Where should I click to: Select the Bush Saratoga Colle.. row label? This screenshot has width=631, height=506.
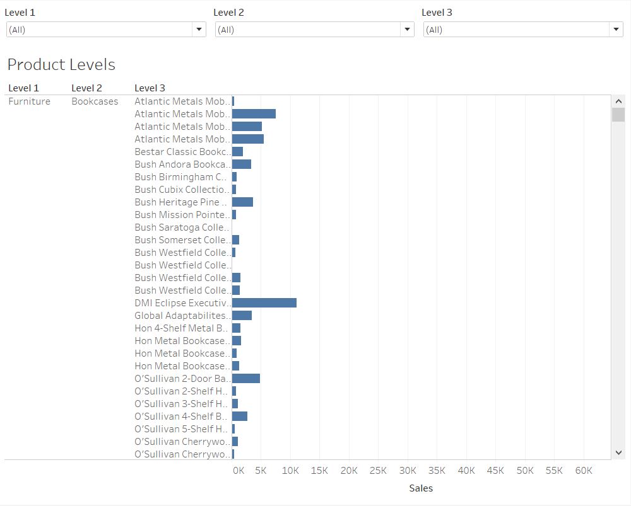pos(182,227)
